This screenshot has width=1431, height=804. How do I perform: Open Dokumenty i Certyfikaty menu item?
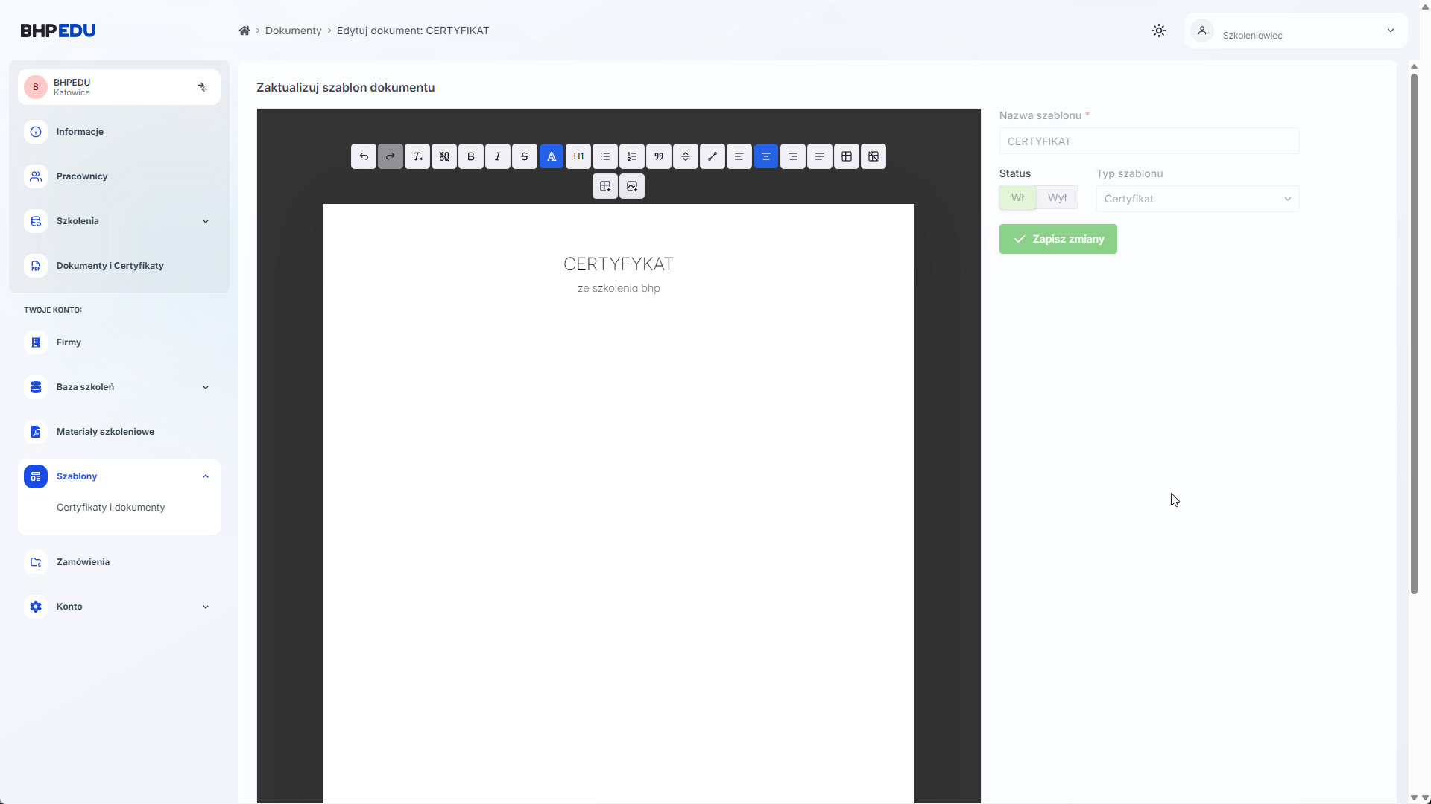[x=110, y=266]
